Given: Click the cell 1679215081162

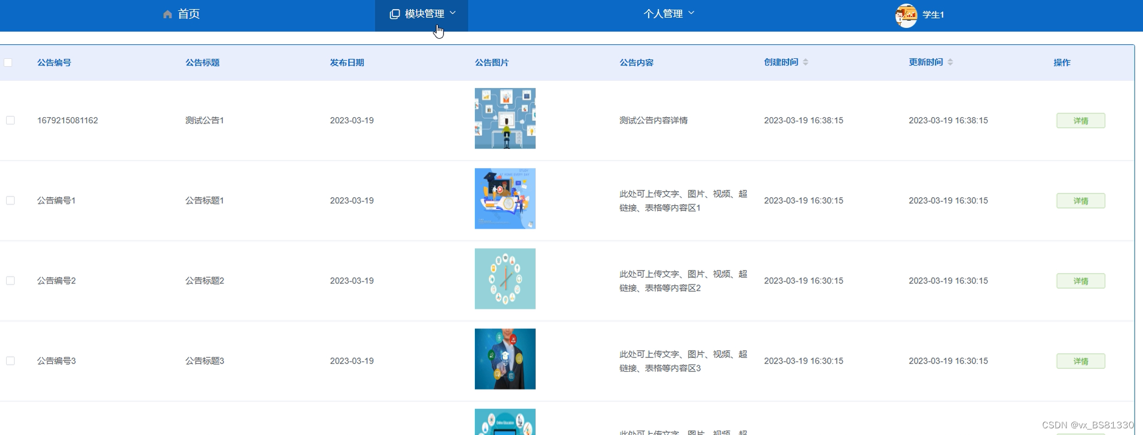Looking at the screenshot, I should (x=67, y=120).
